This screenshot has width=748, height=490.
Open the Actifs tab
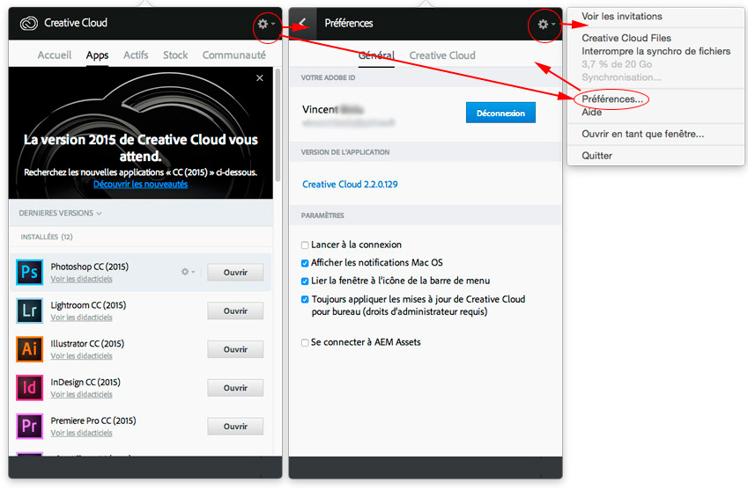click(x=136, y=55)
